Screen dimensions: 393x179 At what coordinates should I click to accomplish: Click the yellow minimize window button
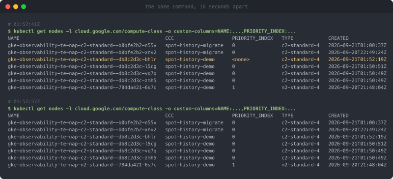click(16, 7)
